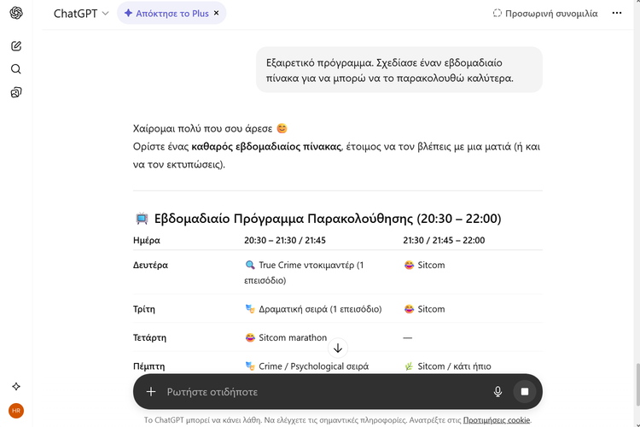This screenshot has height=427, width=640.
Task: Click the plus icon to attach files
Action: tap(151, 392)
